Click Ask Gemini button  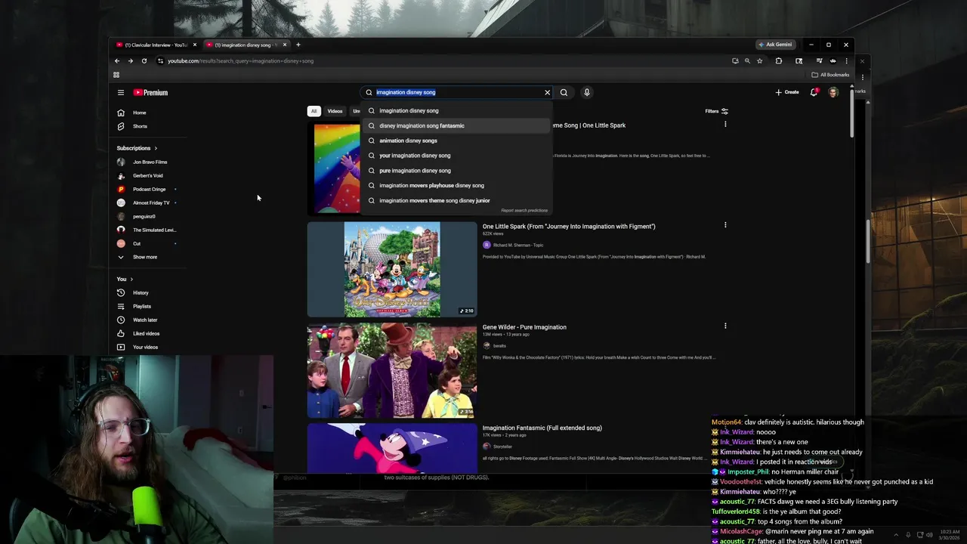coord(775,45)
